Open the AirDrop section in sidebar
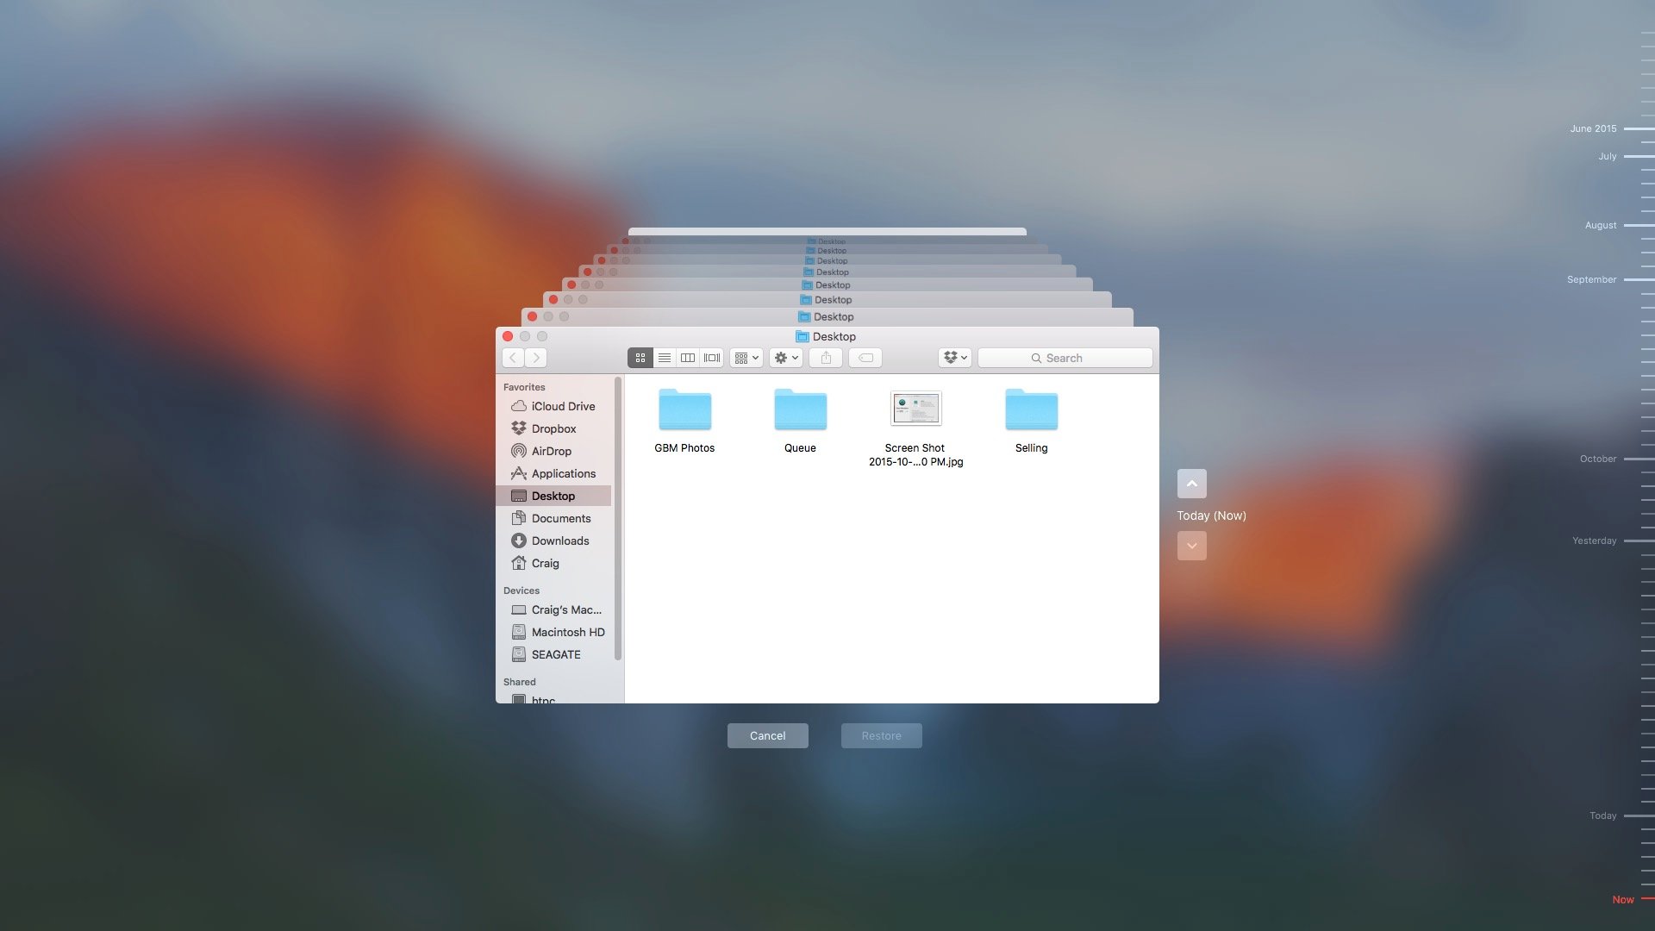This screenshot has height=931, width=1655. coord(550,451)
